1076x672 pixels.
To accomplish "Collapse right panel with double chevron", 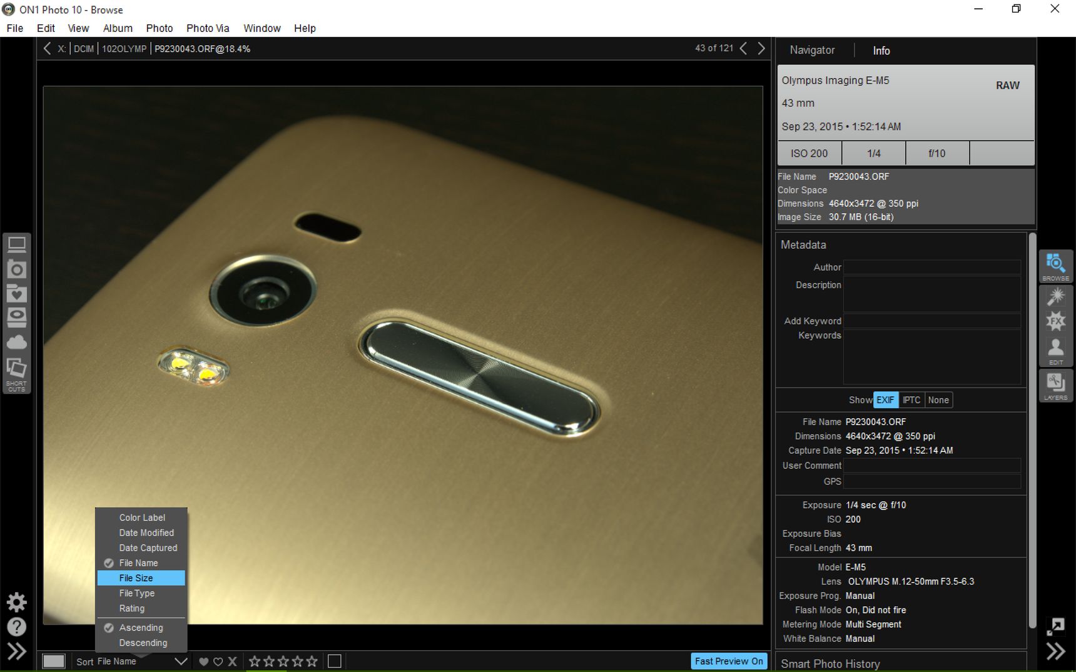I will 1055,651.
